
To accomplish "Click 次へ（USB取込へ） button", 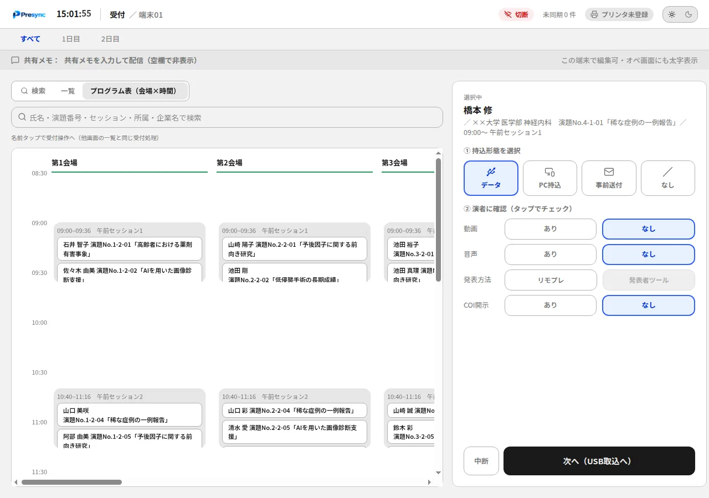I will [x=599, y=461].
